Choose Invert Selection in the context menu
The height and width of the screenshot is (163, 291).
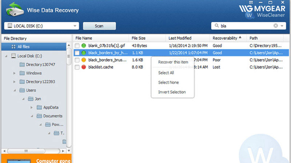(172, 92)
